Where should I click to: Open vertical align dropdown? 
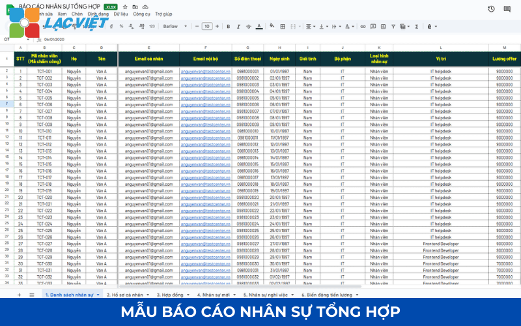tap(323, 26)
